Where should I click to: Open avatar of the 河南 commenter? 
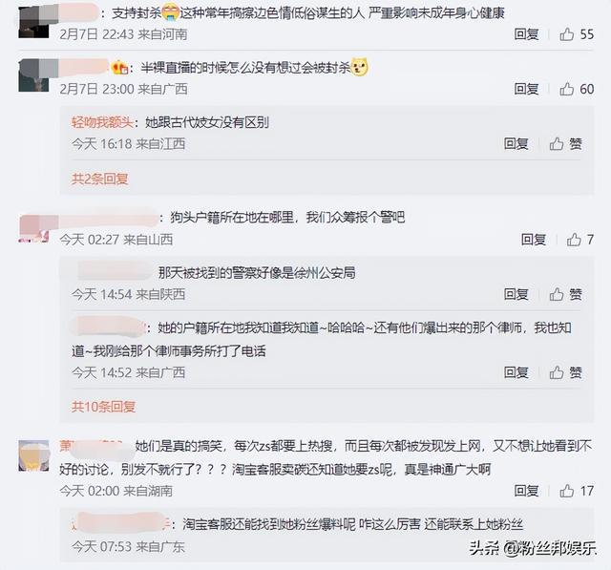pos(34,22)
